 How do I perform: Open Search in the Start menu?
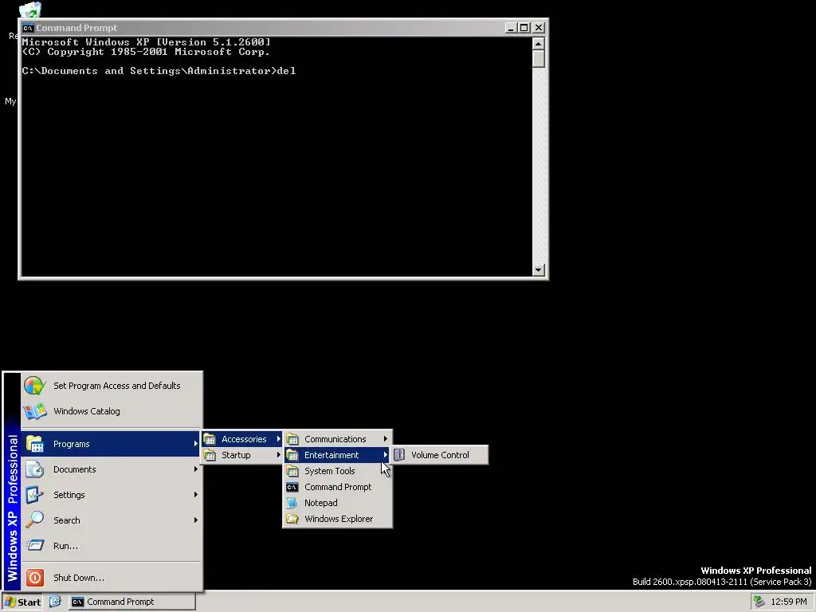coord(111,520)
